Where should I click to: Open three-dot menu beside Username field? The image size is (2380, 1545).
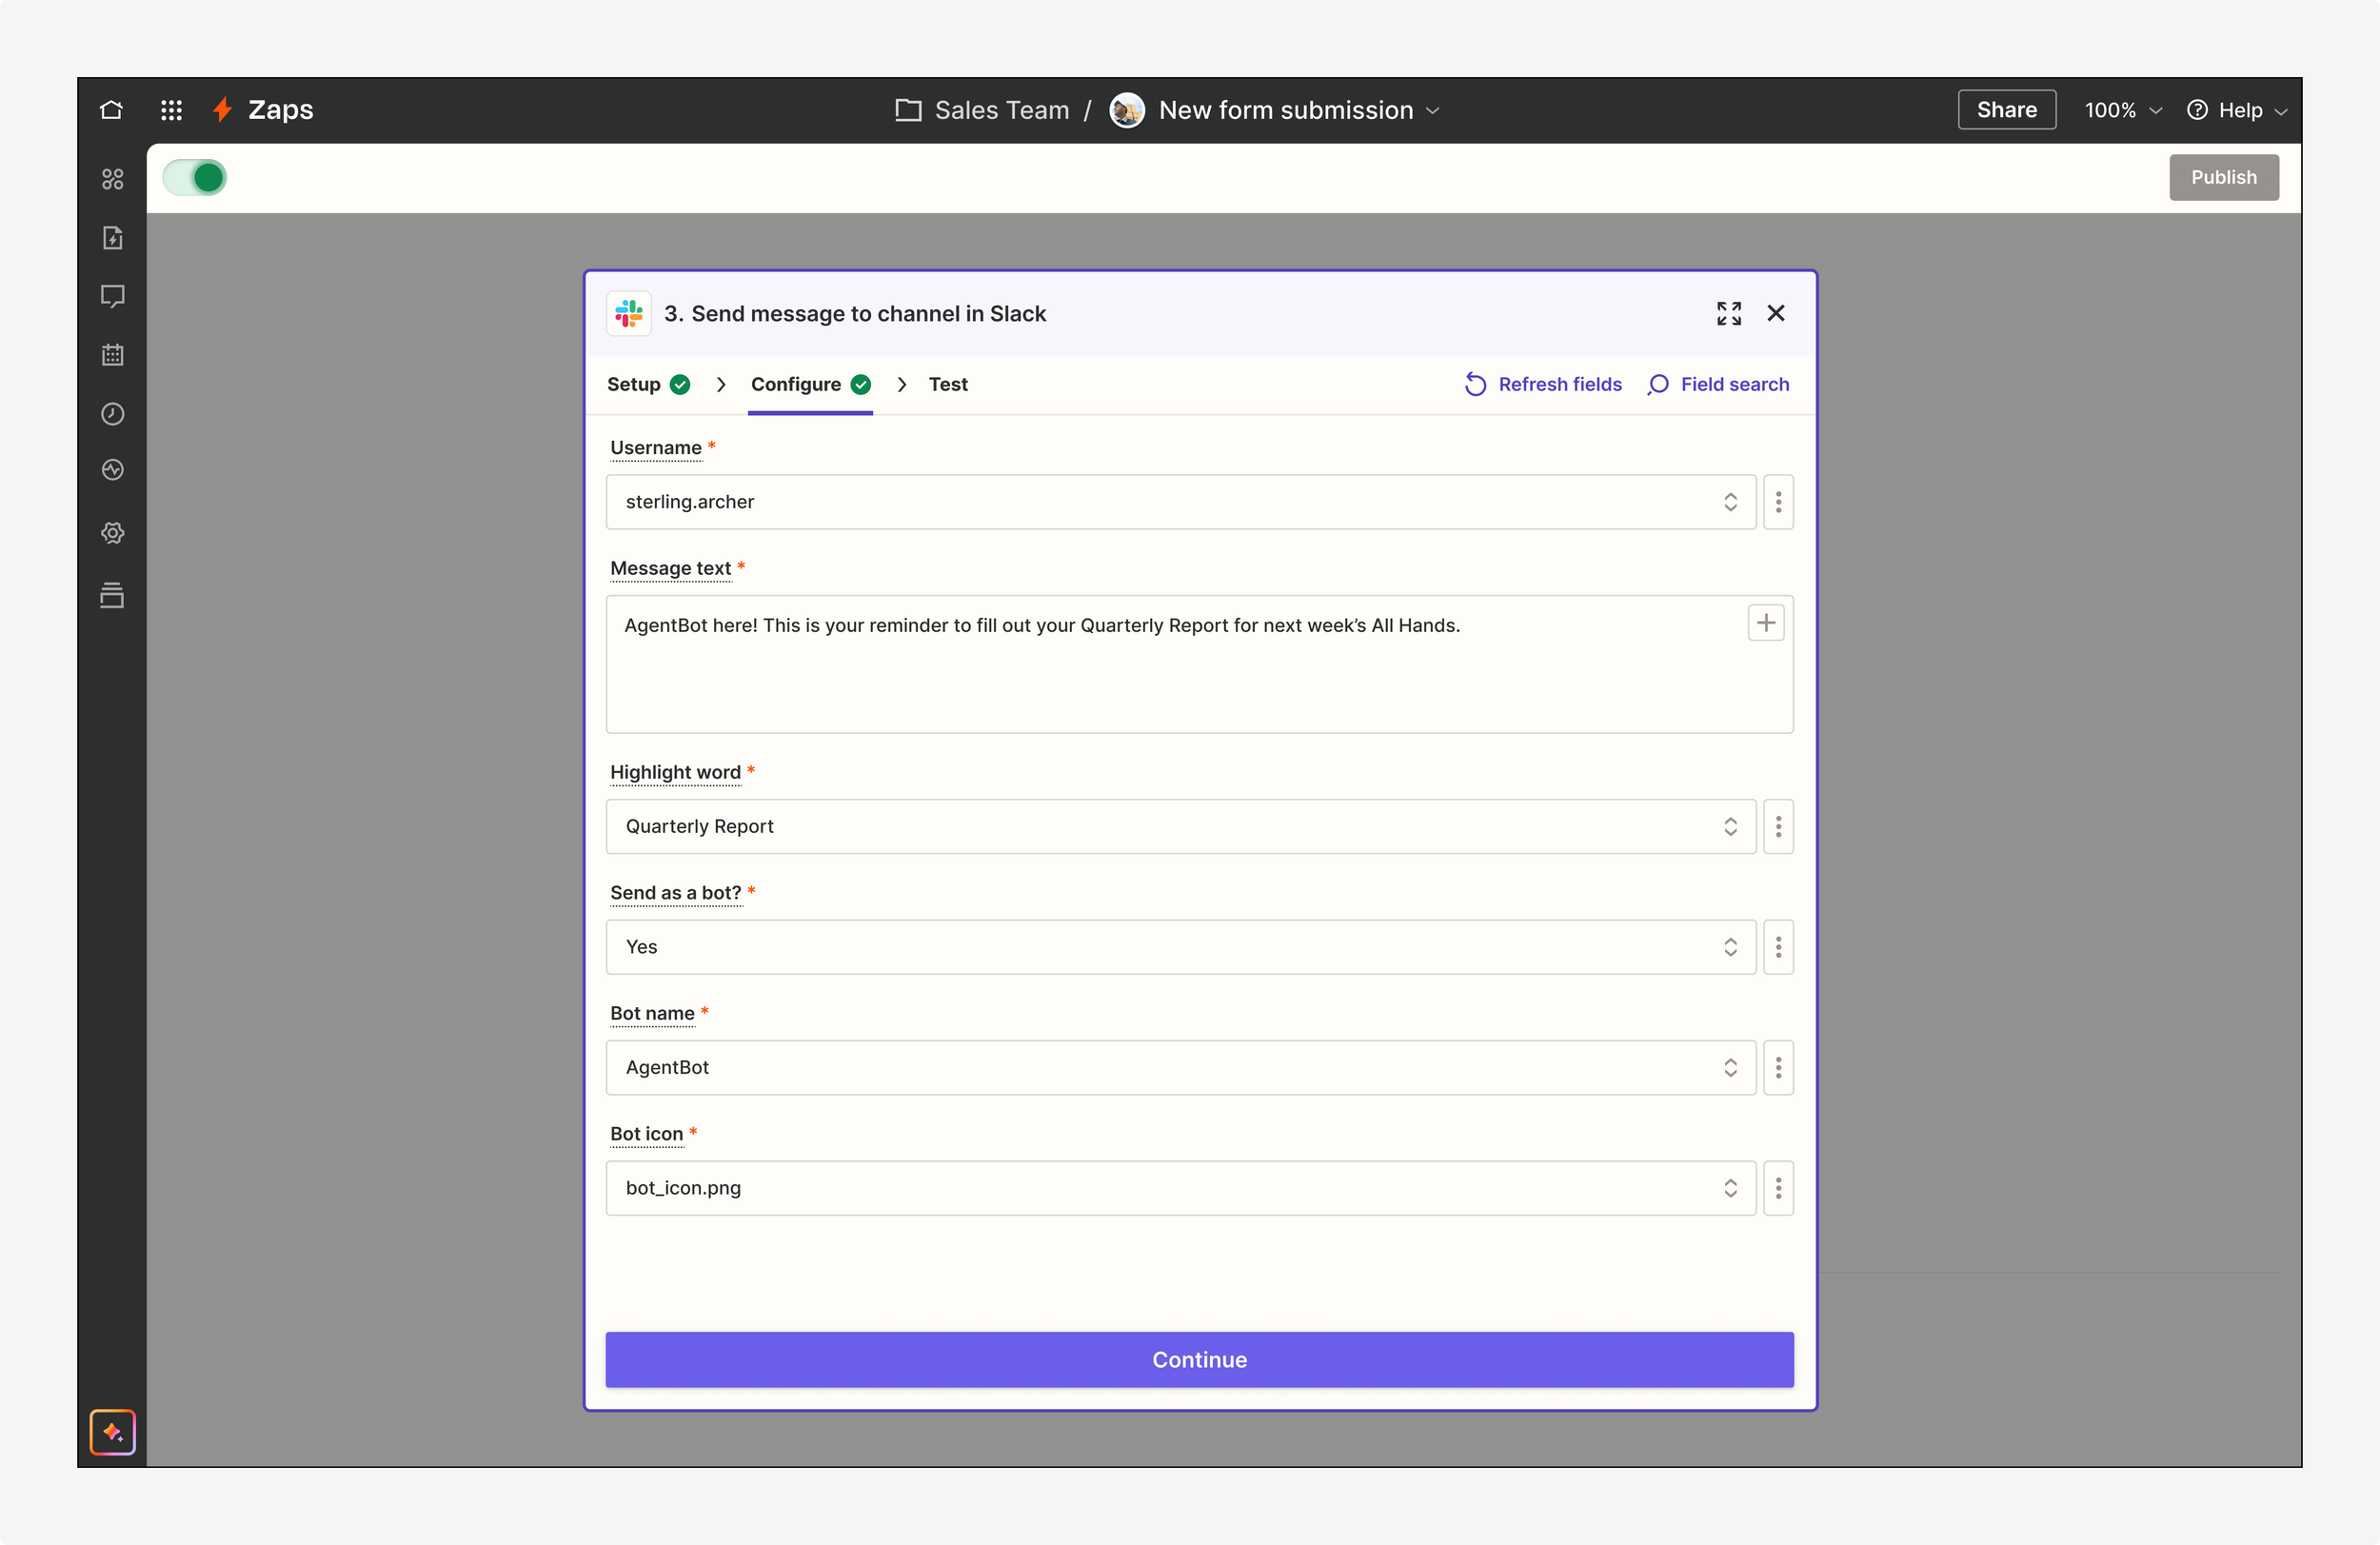point(1778,502)
